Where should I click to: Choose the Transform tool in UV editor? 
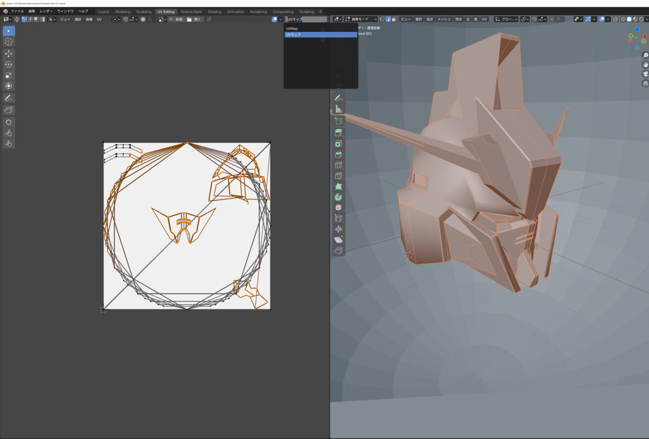point(9,86)
